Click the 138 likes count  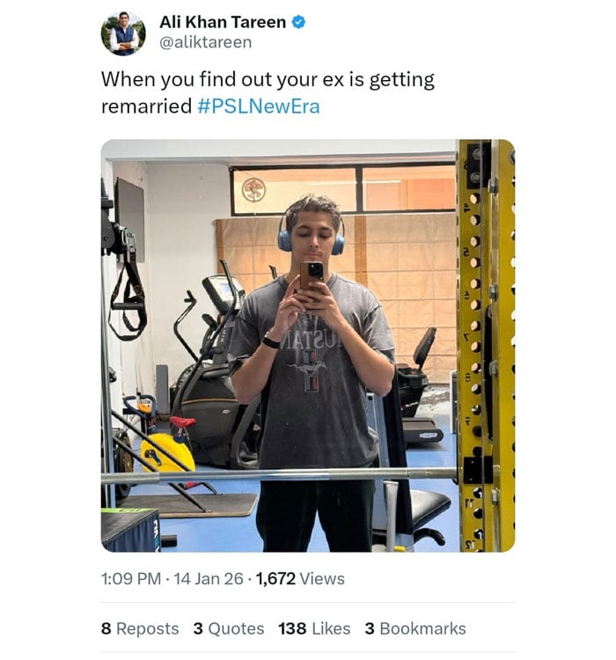292,628
